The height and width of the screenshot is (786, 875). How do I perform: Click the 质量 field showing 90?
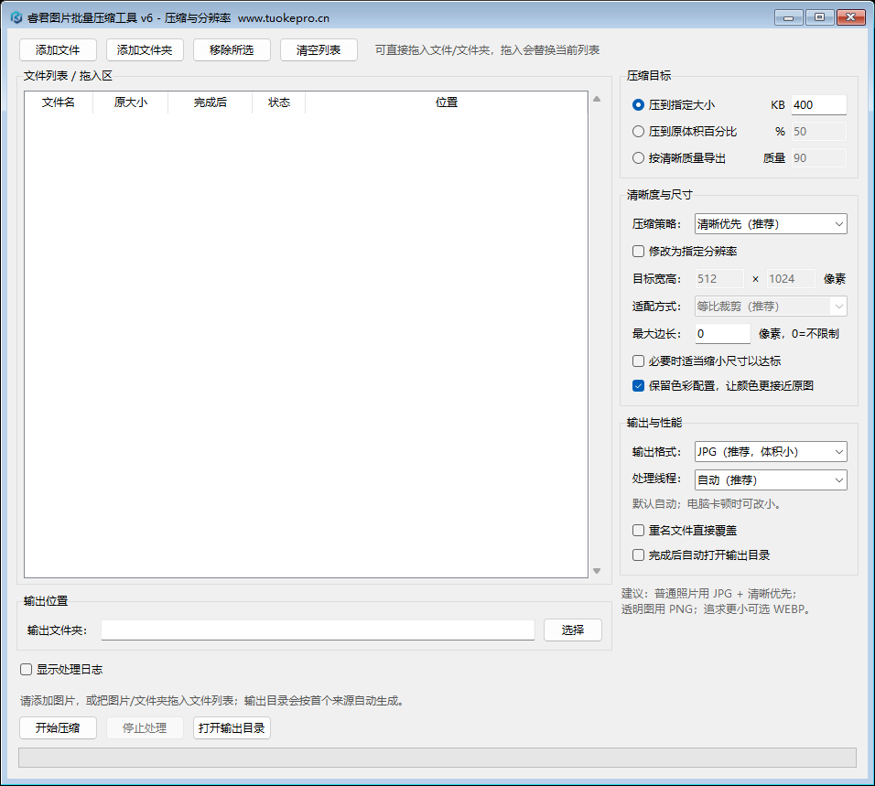pos(818,158)
